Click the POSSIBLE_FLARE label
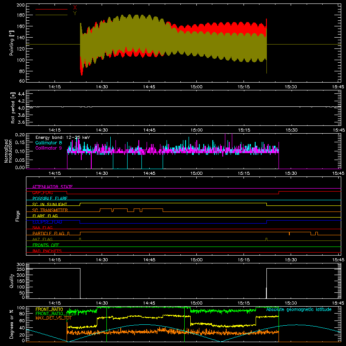The image size is (346, 346). (50, 199)
